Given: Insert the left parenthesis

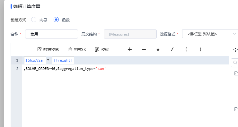Looking at the screenshot, I should pos(186,49).
